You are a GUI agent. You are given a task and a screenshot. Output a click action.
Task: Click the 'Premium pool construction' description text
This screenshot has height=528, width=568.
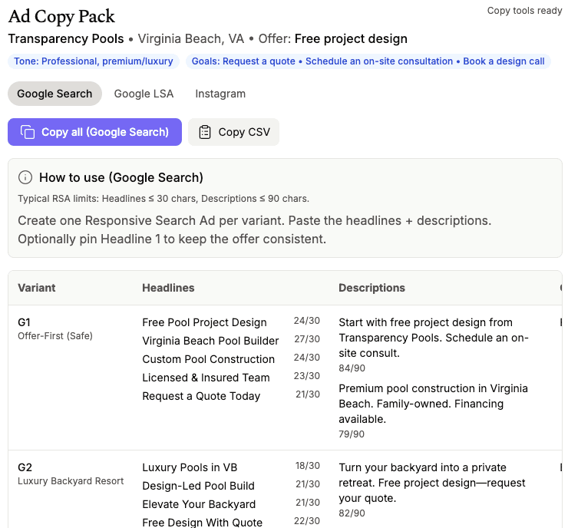point(432,404)
